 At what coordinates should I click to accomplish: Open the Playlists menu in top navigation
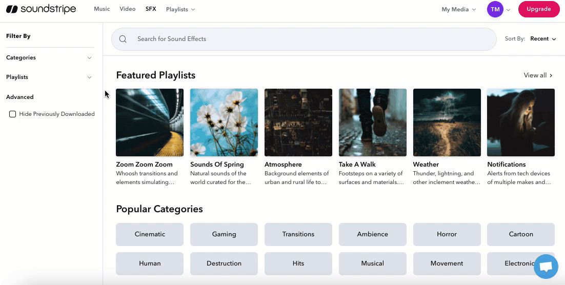click(180, 9)
